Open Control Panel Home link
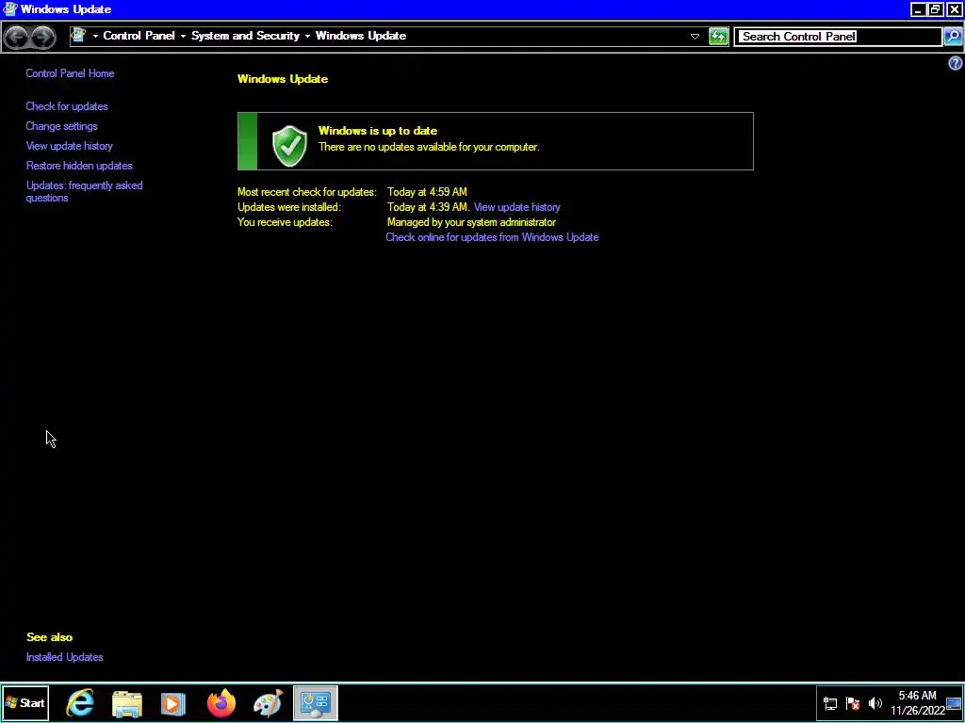Image resolution: width=965 pixels, height=723 pixels. (70, 73)
